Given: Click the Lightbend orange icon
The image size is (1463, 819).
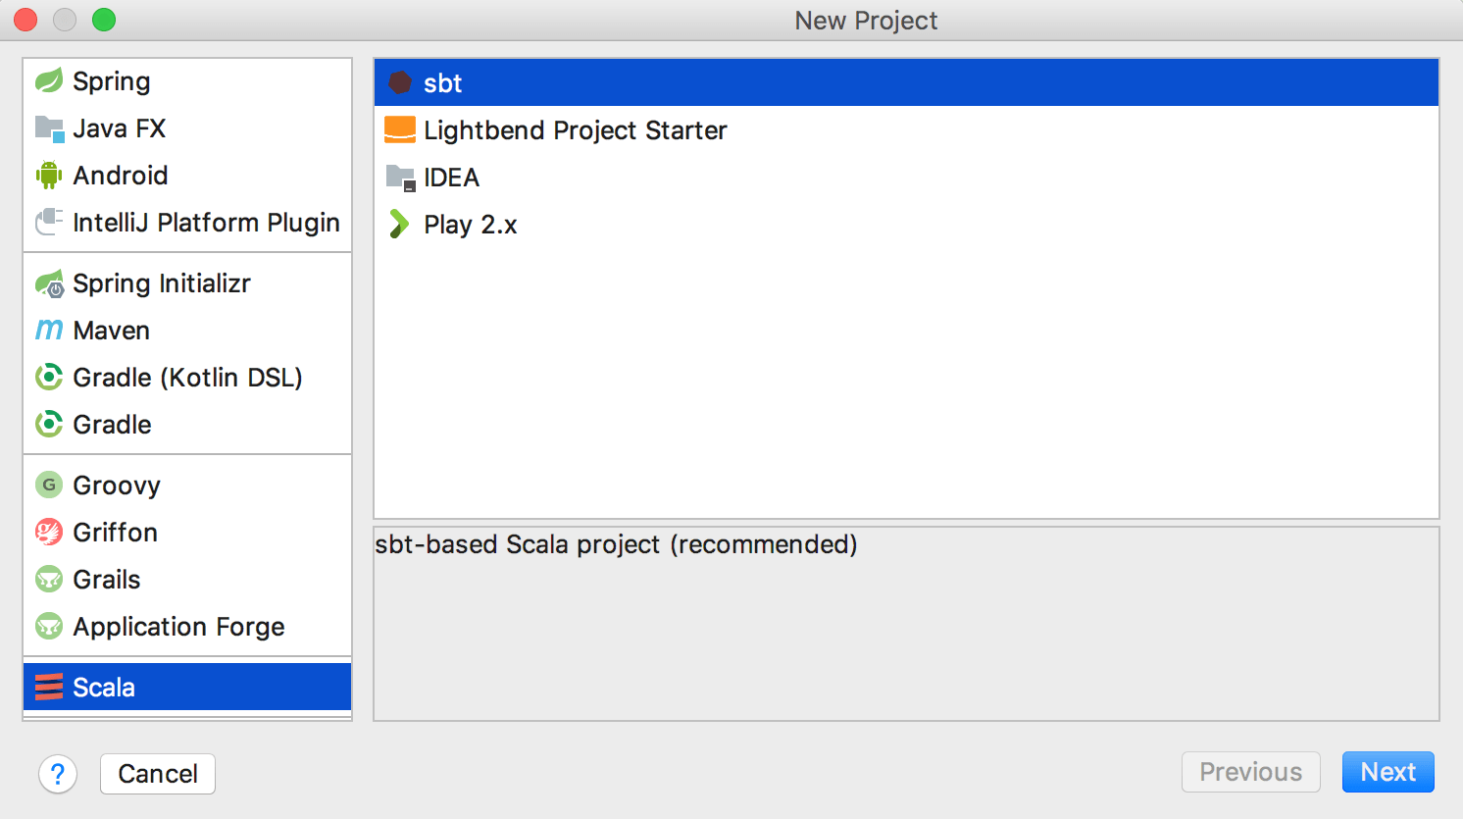Looking at the screenshot, I should [x=400, y=129].
